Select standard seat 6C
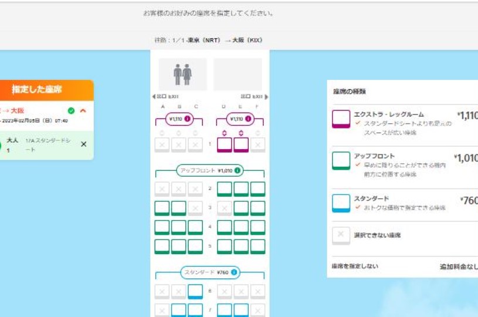478x317 pixels. click(195, 292)
